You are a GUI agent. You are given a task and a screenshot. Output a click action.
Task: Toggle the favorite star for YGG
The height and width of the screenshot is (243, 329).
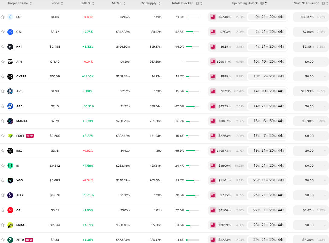[3, 181]
